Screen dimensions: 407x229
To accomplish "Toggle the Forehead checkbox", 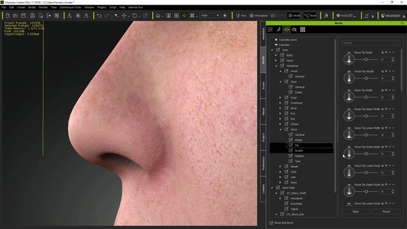I will (286, 103).
